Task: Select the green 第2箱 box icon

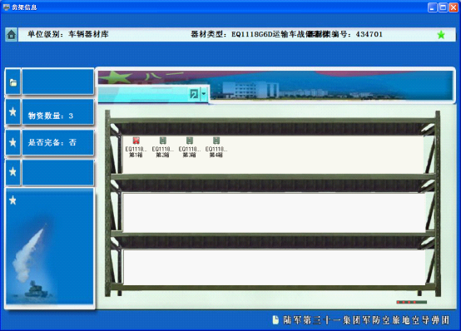Action: tap(162, 141)
